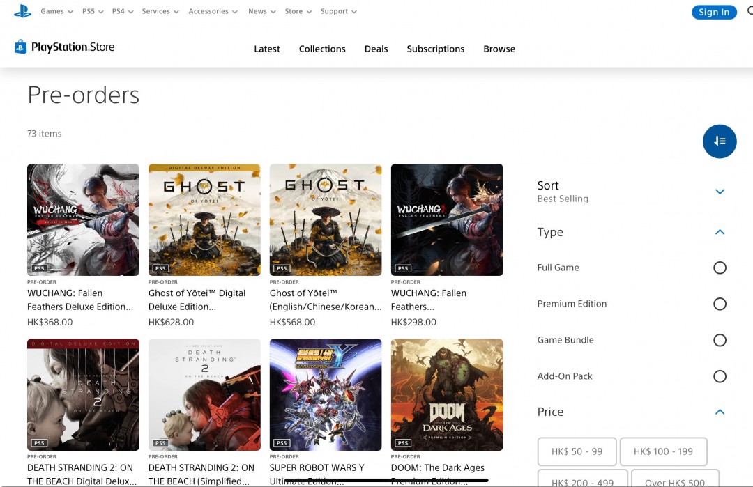Collapse the Price filter section

(720, 412)
